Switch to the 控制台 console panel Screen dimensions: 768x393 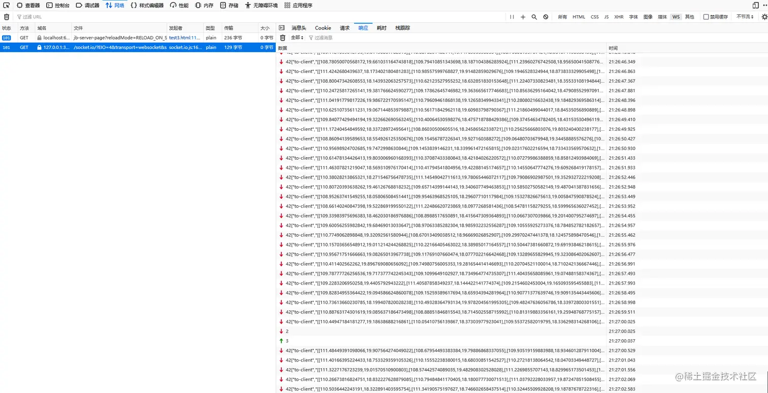point(58,5)
